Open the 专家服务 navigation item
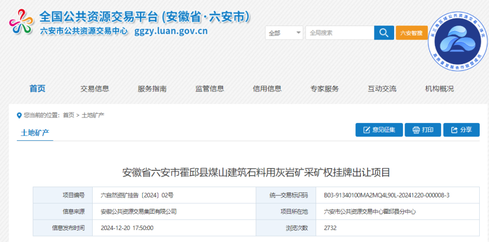This screenshot has width=489, height=242. tap(324, 89)
